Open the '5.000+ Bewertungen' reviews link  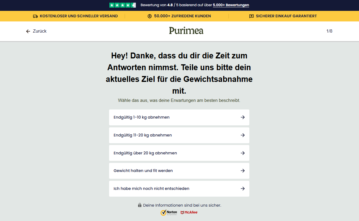coord(231,5)
